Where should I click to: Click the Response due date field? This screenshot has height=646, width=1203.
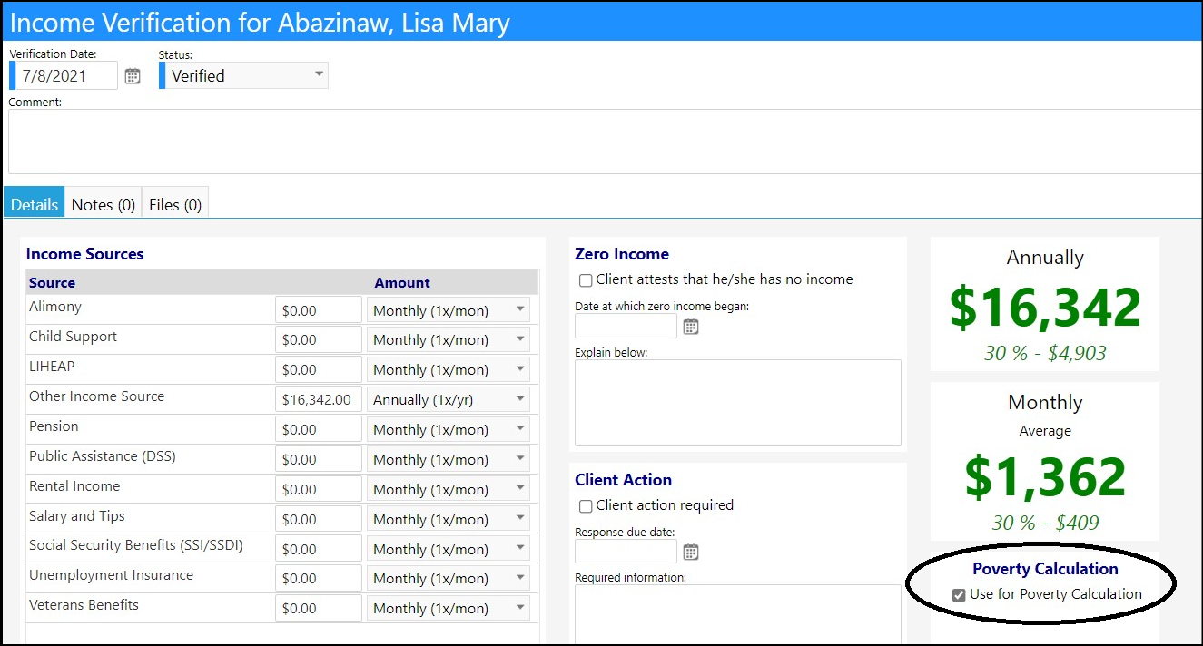pos(626,552)
